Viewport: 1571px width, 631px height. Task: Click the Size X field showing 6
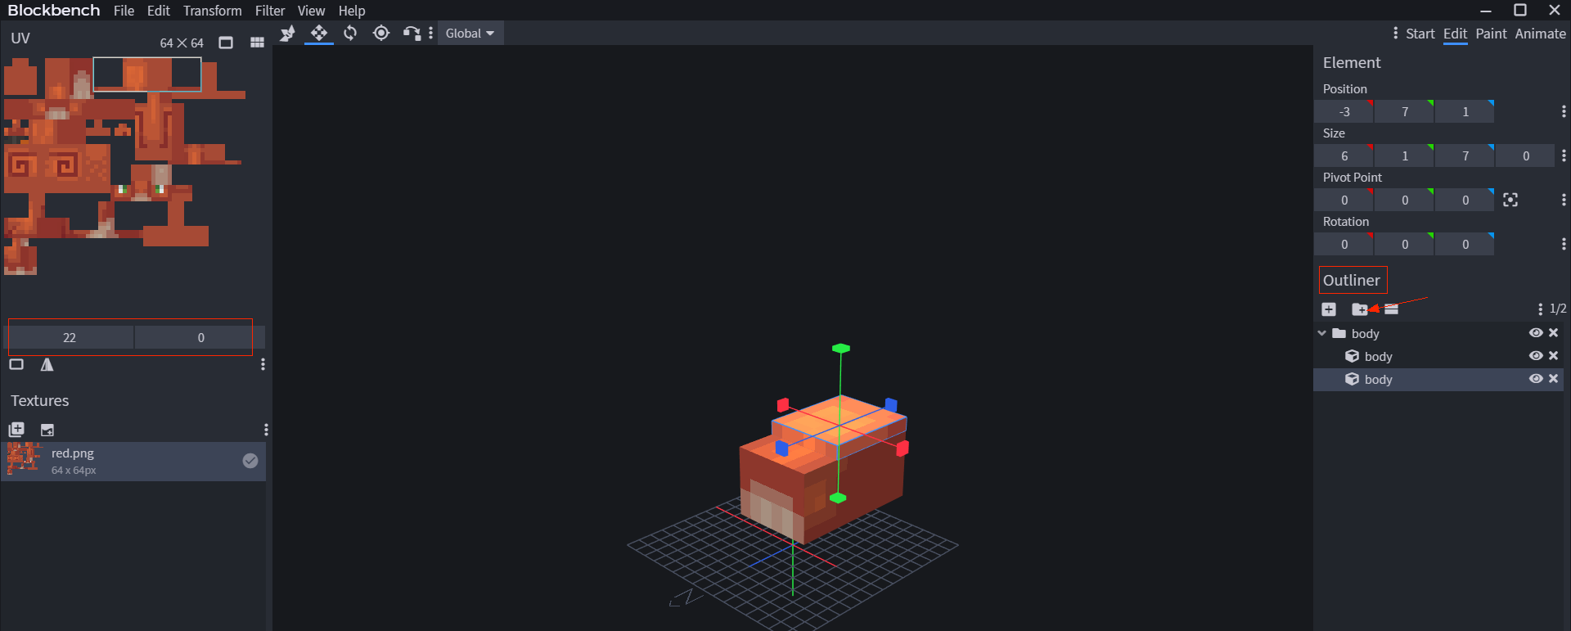[1344, 155]
